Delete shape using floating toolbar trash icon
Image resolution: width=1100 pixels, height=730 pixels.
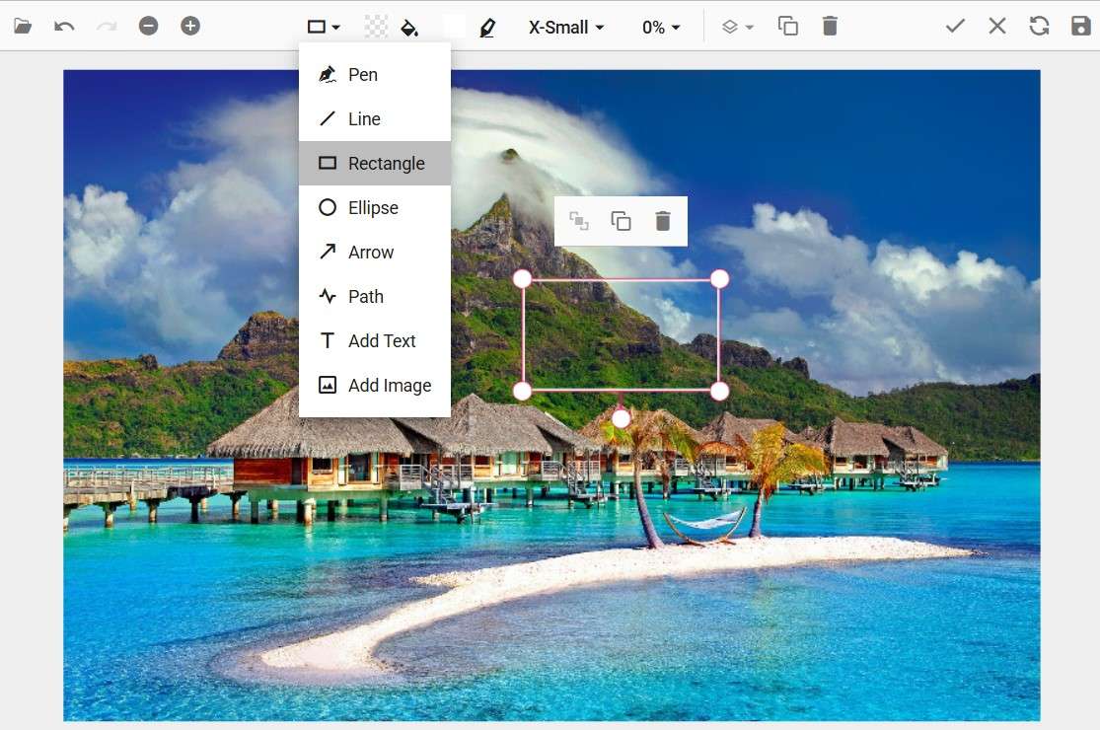pos(663,221)
